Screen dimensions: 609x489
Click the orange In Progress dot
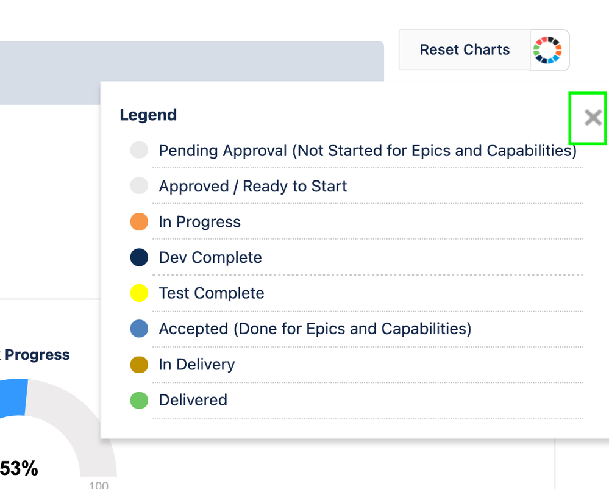click(x=139, y=221)
